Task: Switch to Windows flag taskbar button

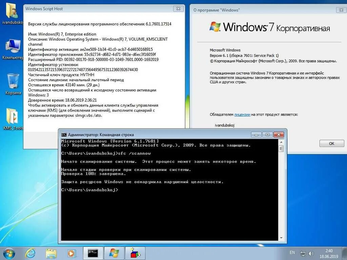Action: click(114, 253)
